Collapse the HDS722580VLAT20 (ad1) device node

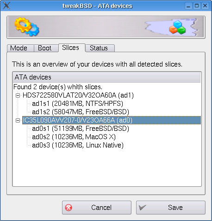tap(18, 95)
